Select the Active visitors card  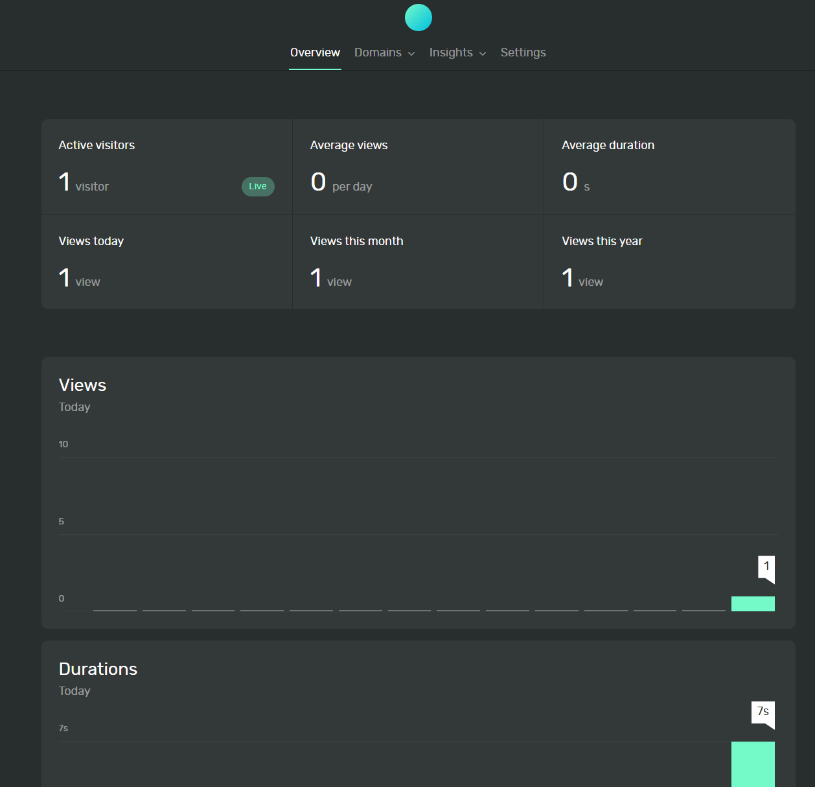[166, 167]
